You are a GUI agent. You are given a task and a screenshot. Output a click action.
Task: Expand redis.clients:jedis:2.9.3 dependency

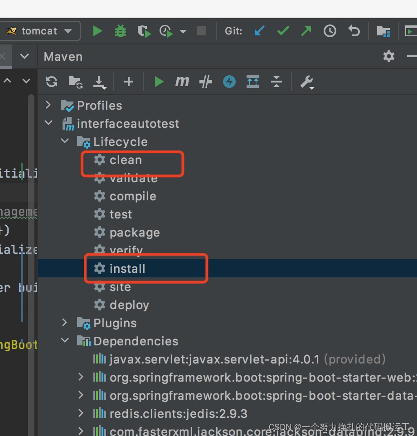tap(81, 413)
